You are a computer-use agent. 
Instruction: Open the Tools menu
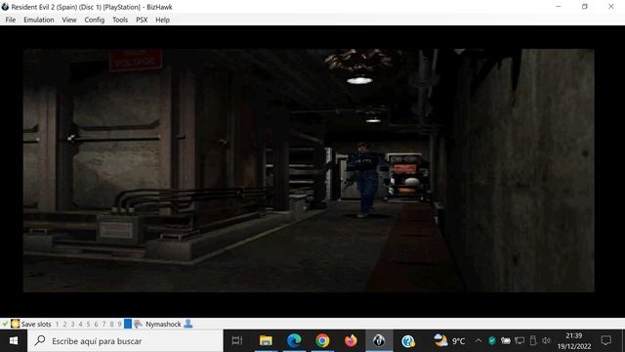pos(120,20)
